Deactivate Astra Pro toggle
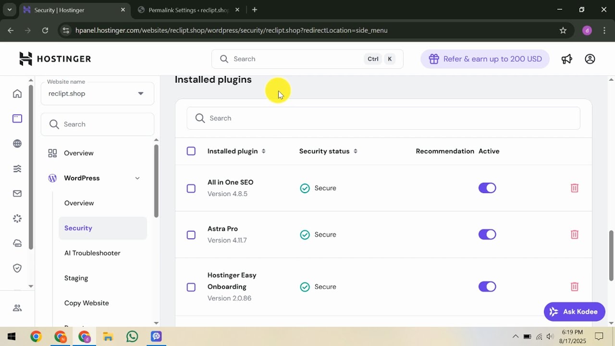Viewport: 615px width, 346px height. click(x=487, y=235)
